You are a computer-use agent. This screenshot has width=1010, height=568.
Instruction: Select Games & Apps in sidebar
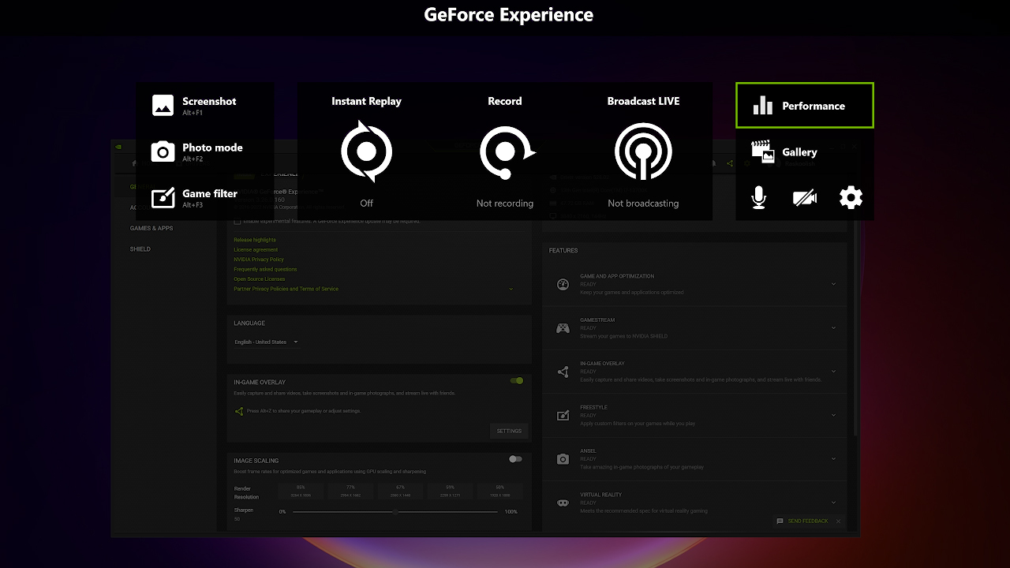[x=151, y=228]
